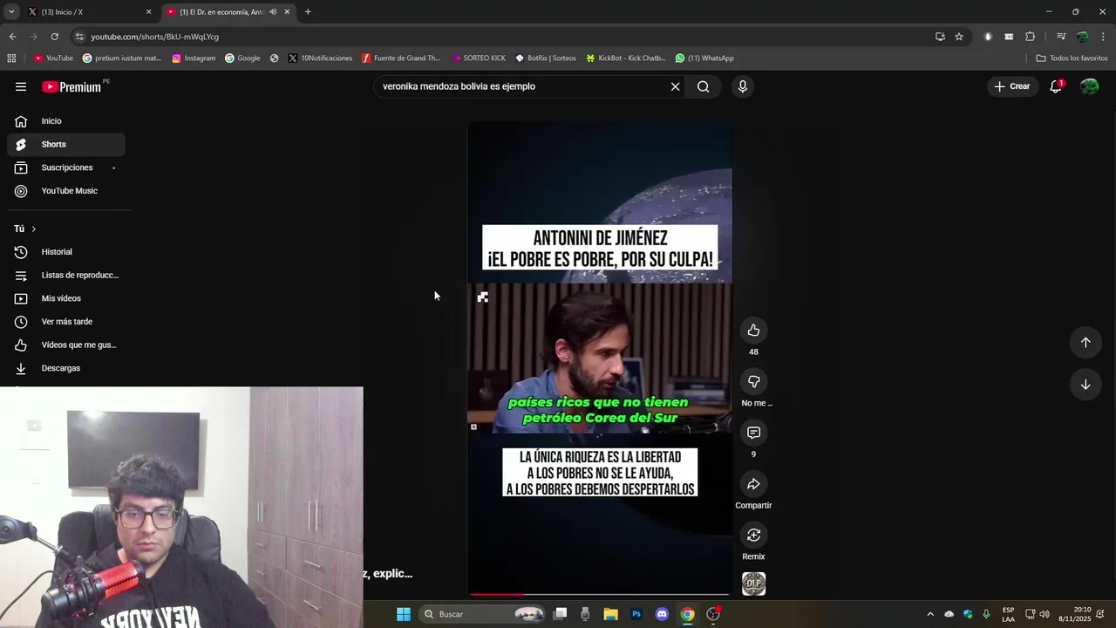Viewport: 1116px width, 628px height.
Task: Open File Explorer from the taskbar
Action: tap(610, 614)
